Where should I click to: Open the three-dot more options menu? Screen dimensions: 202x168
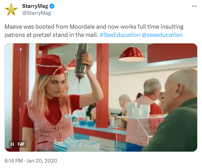pyautogui.click(x=194, y=6)
